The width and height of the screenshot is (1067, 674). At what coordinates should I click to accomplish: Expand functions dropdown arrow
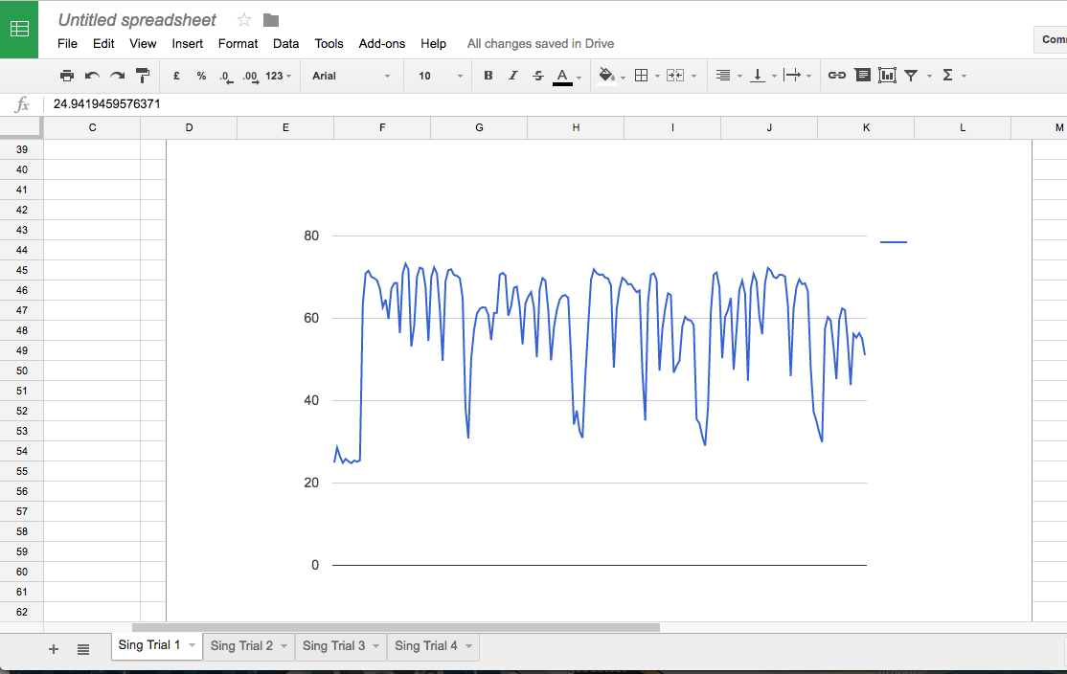coord(965,77)
